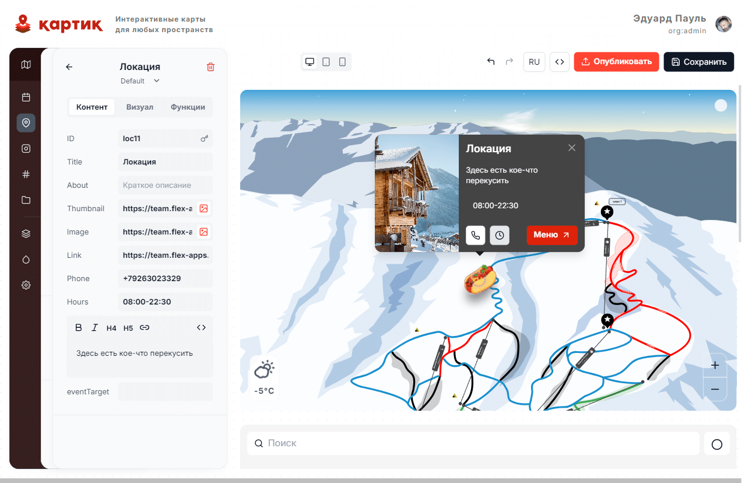Pick image for the Image field
This screenshot has width=745, height=483.
click(203, 232)
